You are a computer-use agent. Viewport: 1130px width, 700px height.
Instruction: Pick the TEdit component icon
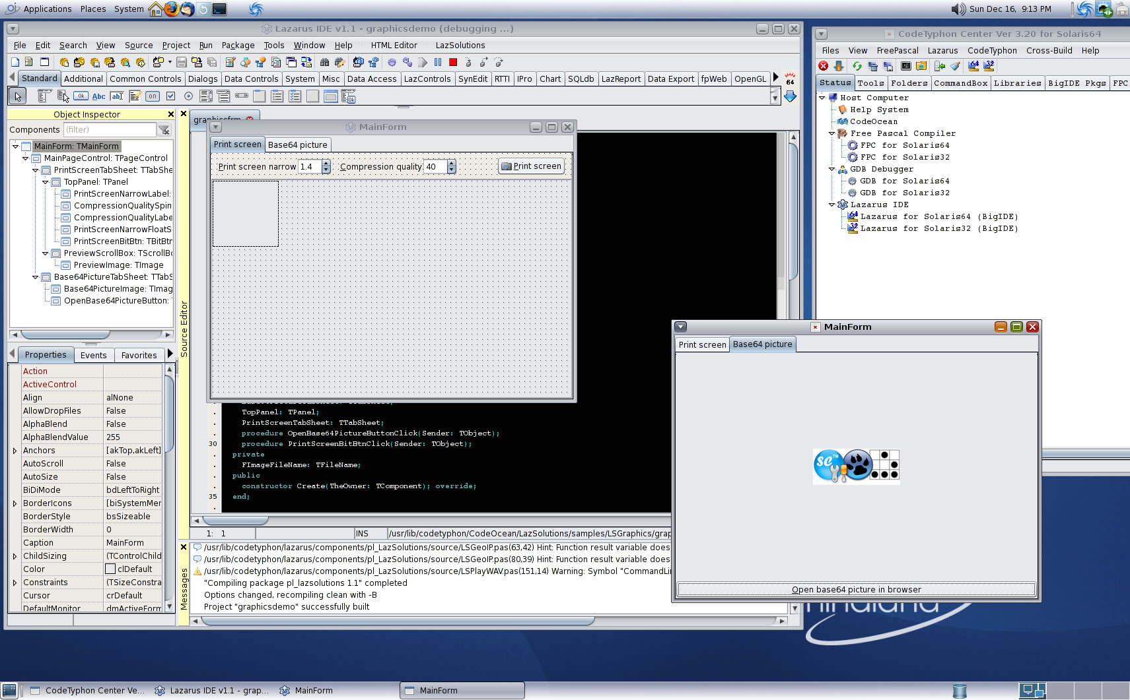click(117, 96)
